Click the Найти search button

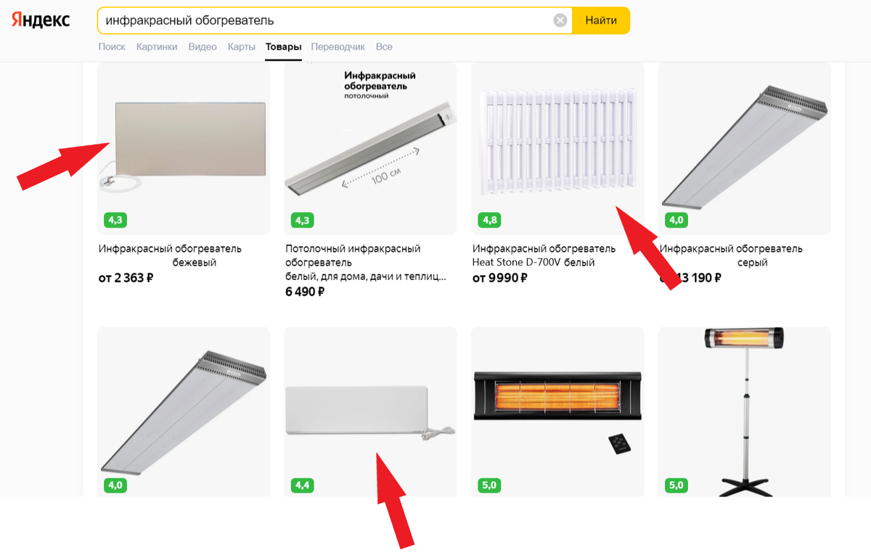coord(601,20)
